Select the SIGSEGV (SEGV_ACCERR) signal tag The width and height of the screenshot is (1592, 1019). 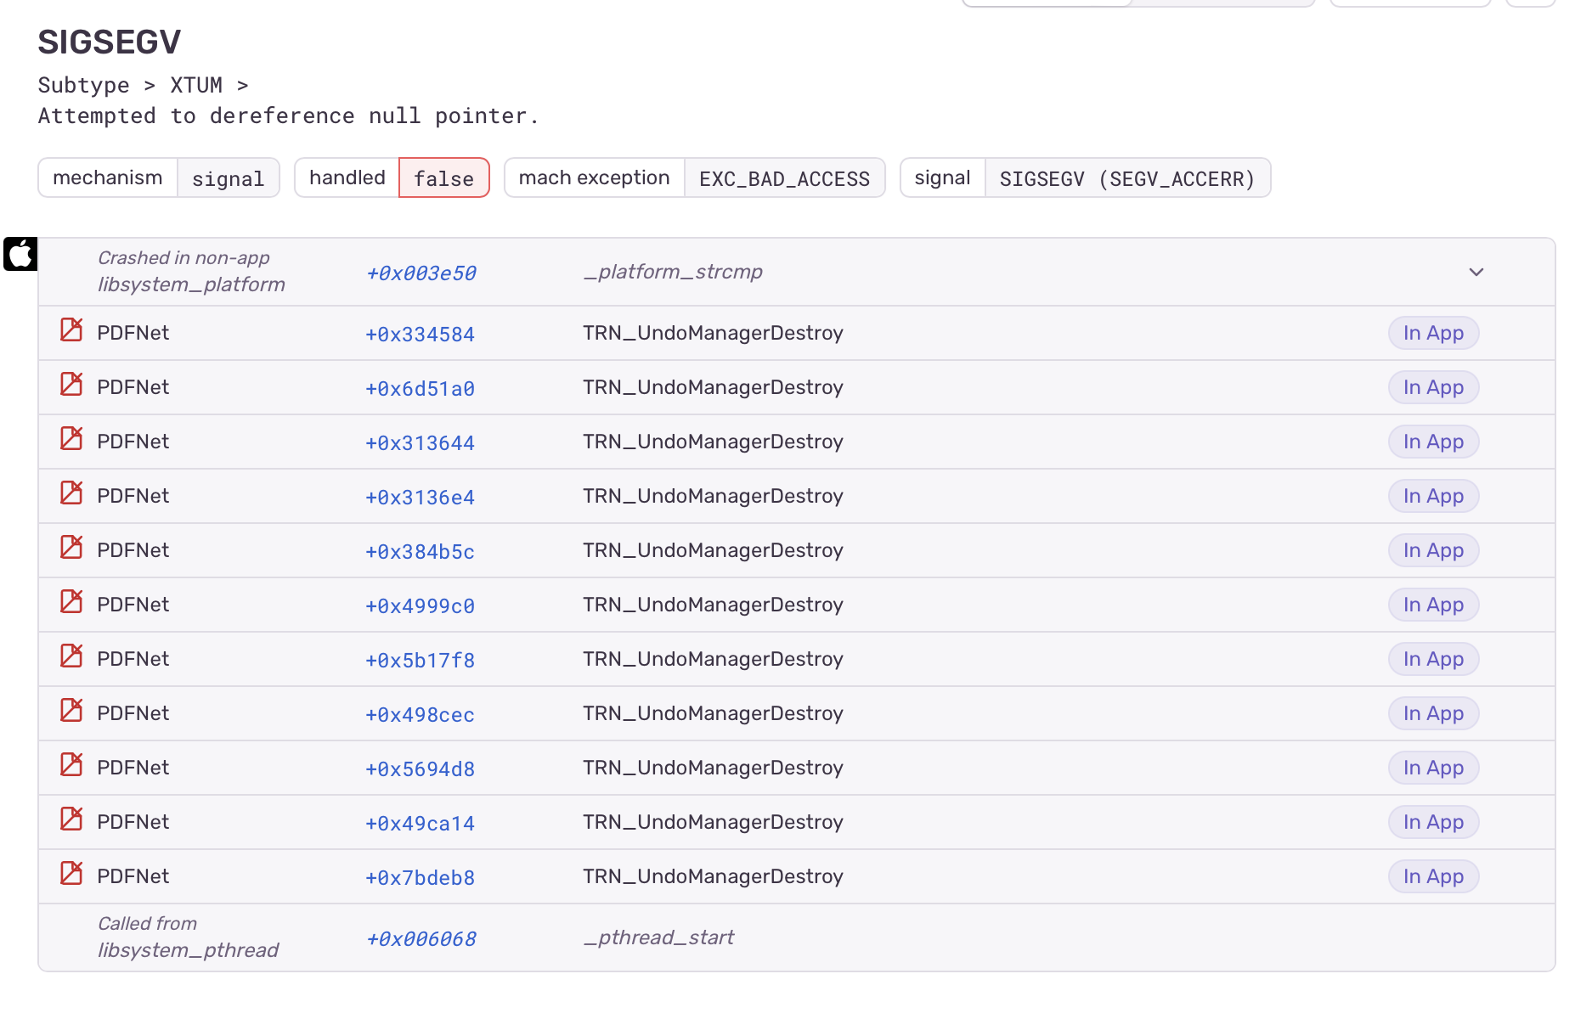tap(1127, 177)
